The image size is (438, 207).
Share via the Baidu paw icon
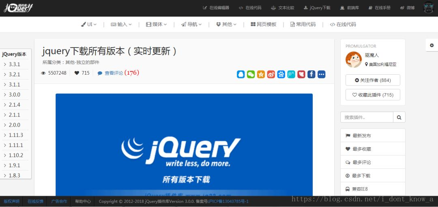(281, 74)
